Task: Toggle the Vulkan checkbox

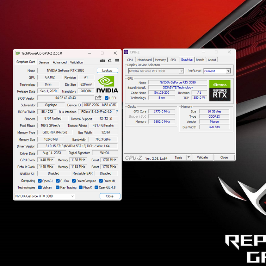Action: (40, 187)
